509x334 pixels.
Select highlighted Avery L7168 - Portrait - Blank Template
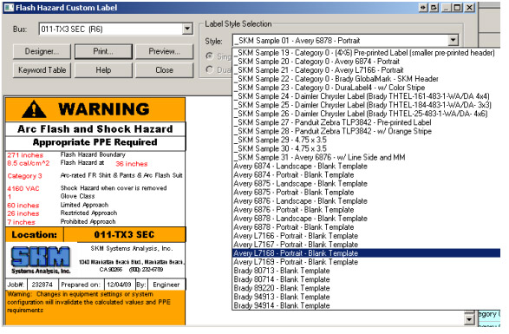tap(367, 253)
